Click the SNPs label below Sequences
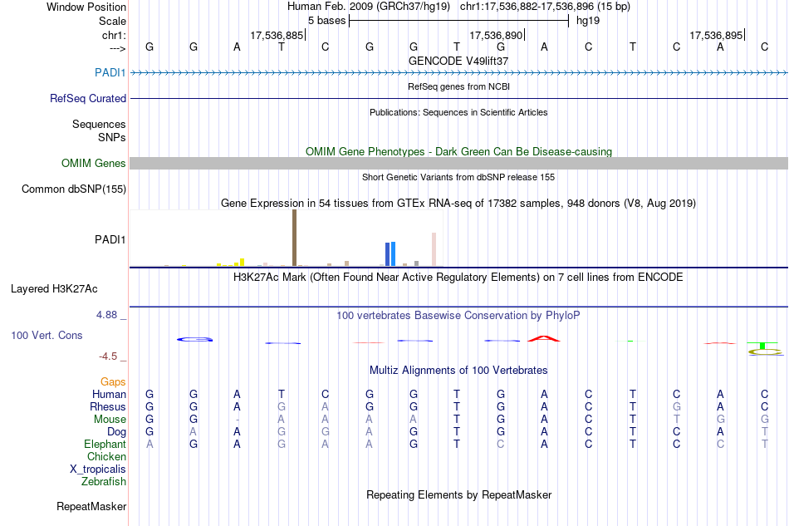 click(x=112, y=137)
